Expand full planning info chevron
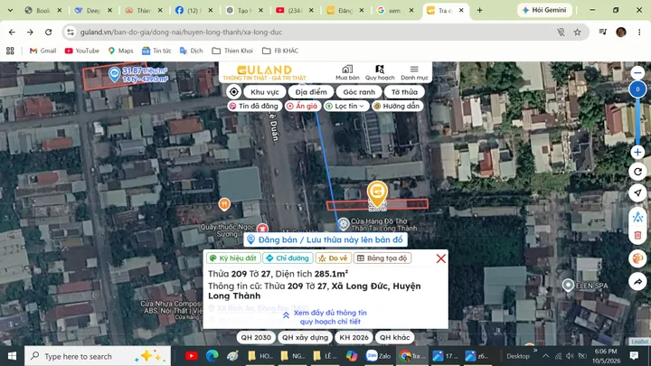 pos(286,315)
